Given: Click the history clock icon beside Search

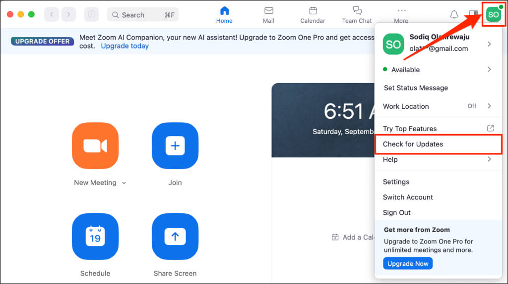Looking at the screenshot, I should pyautogui.click(x=92, y=14).
